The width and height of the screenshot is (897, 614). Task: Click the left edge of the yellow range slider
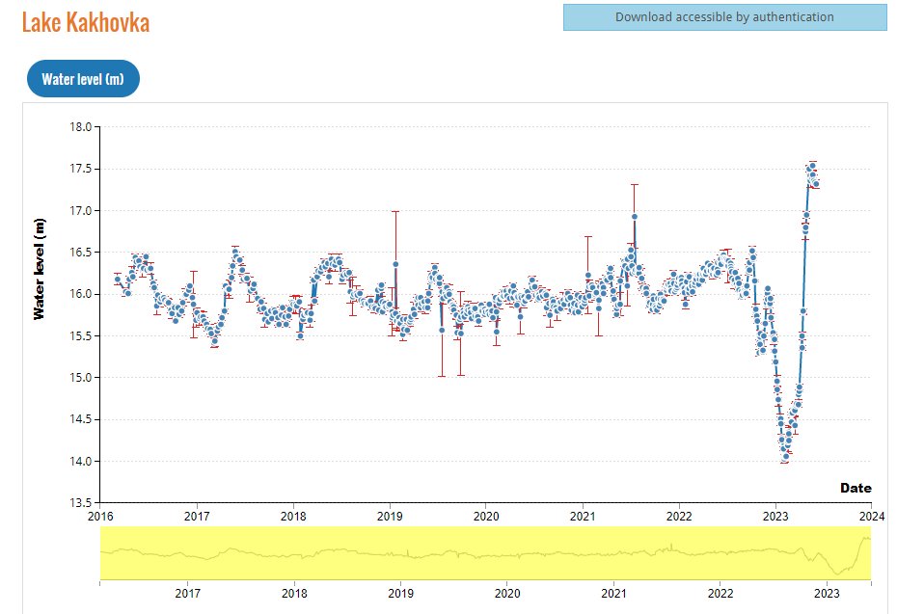coord(101,553)
